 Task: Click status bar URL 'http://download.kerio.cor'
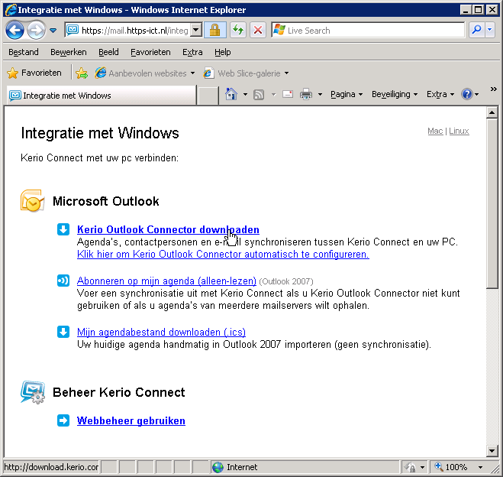click(x=51, y=467)
